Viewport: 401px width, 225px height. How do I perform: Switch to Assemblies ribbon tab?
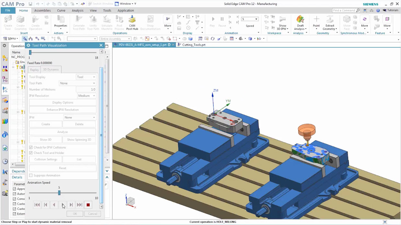[x=42, y=10]
